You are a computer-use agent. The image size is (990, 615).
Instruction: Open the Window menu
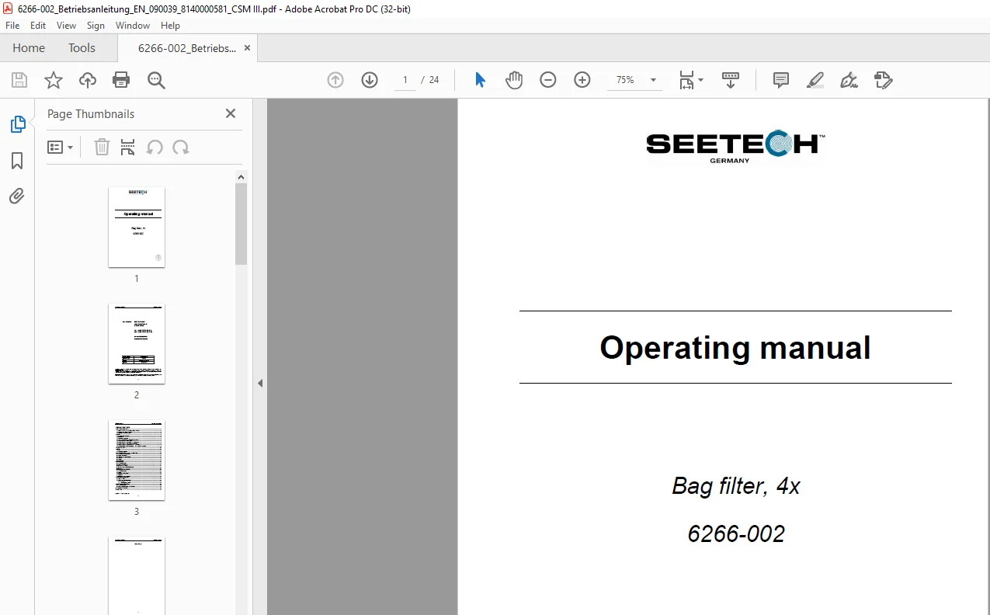point(133,26)
